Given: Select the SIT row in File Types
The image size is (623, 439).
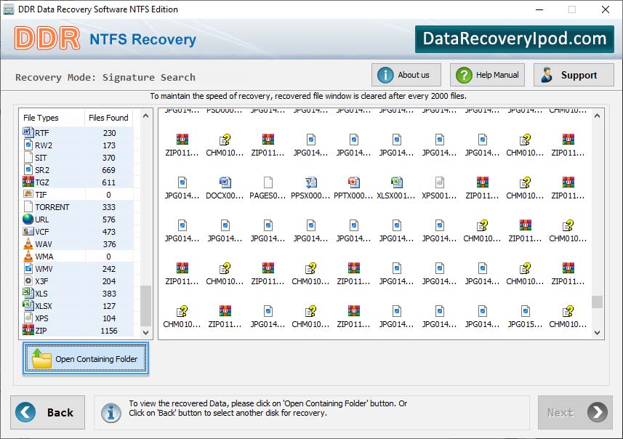Looking at the screenshot, I should tap(77, 157).
